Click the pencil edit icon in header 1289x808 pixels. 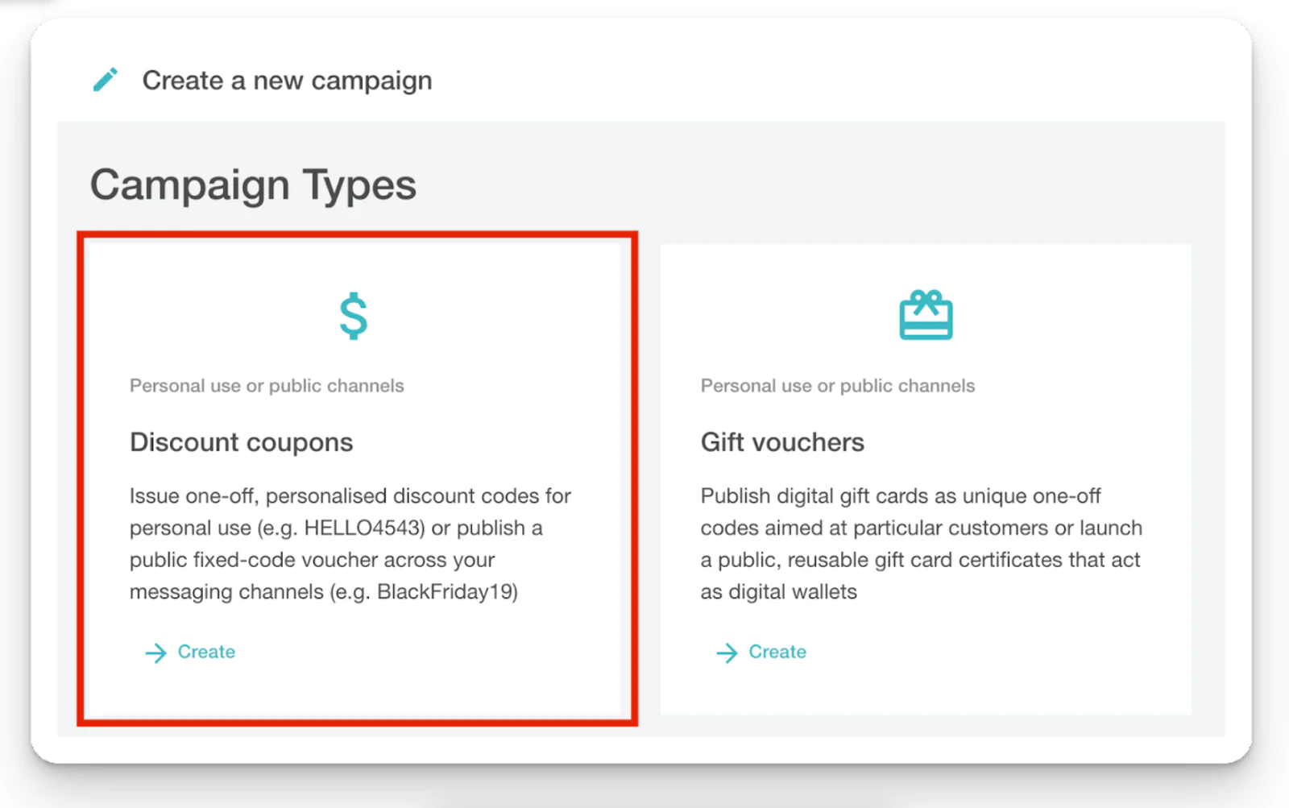coord(106,80)
